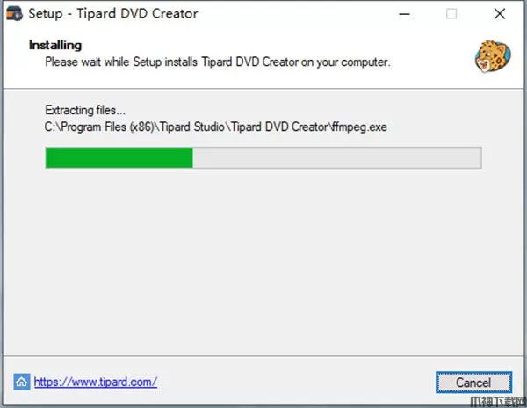Image resolution: width=527 pixels, height=408 pixels.
Task: Click the cheetah mascot logo
Action: 493,56
